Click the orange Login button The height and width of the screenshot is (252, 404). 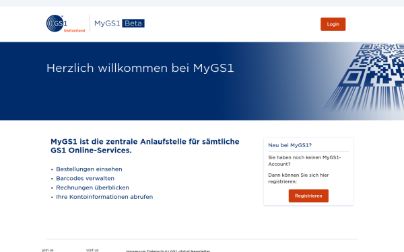[x=333, y=24]
